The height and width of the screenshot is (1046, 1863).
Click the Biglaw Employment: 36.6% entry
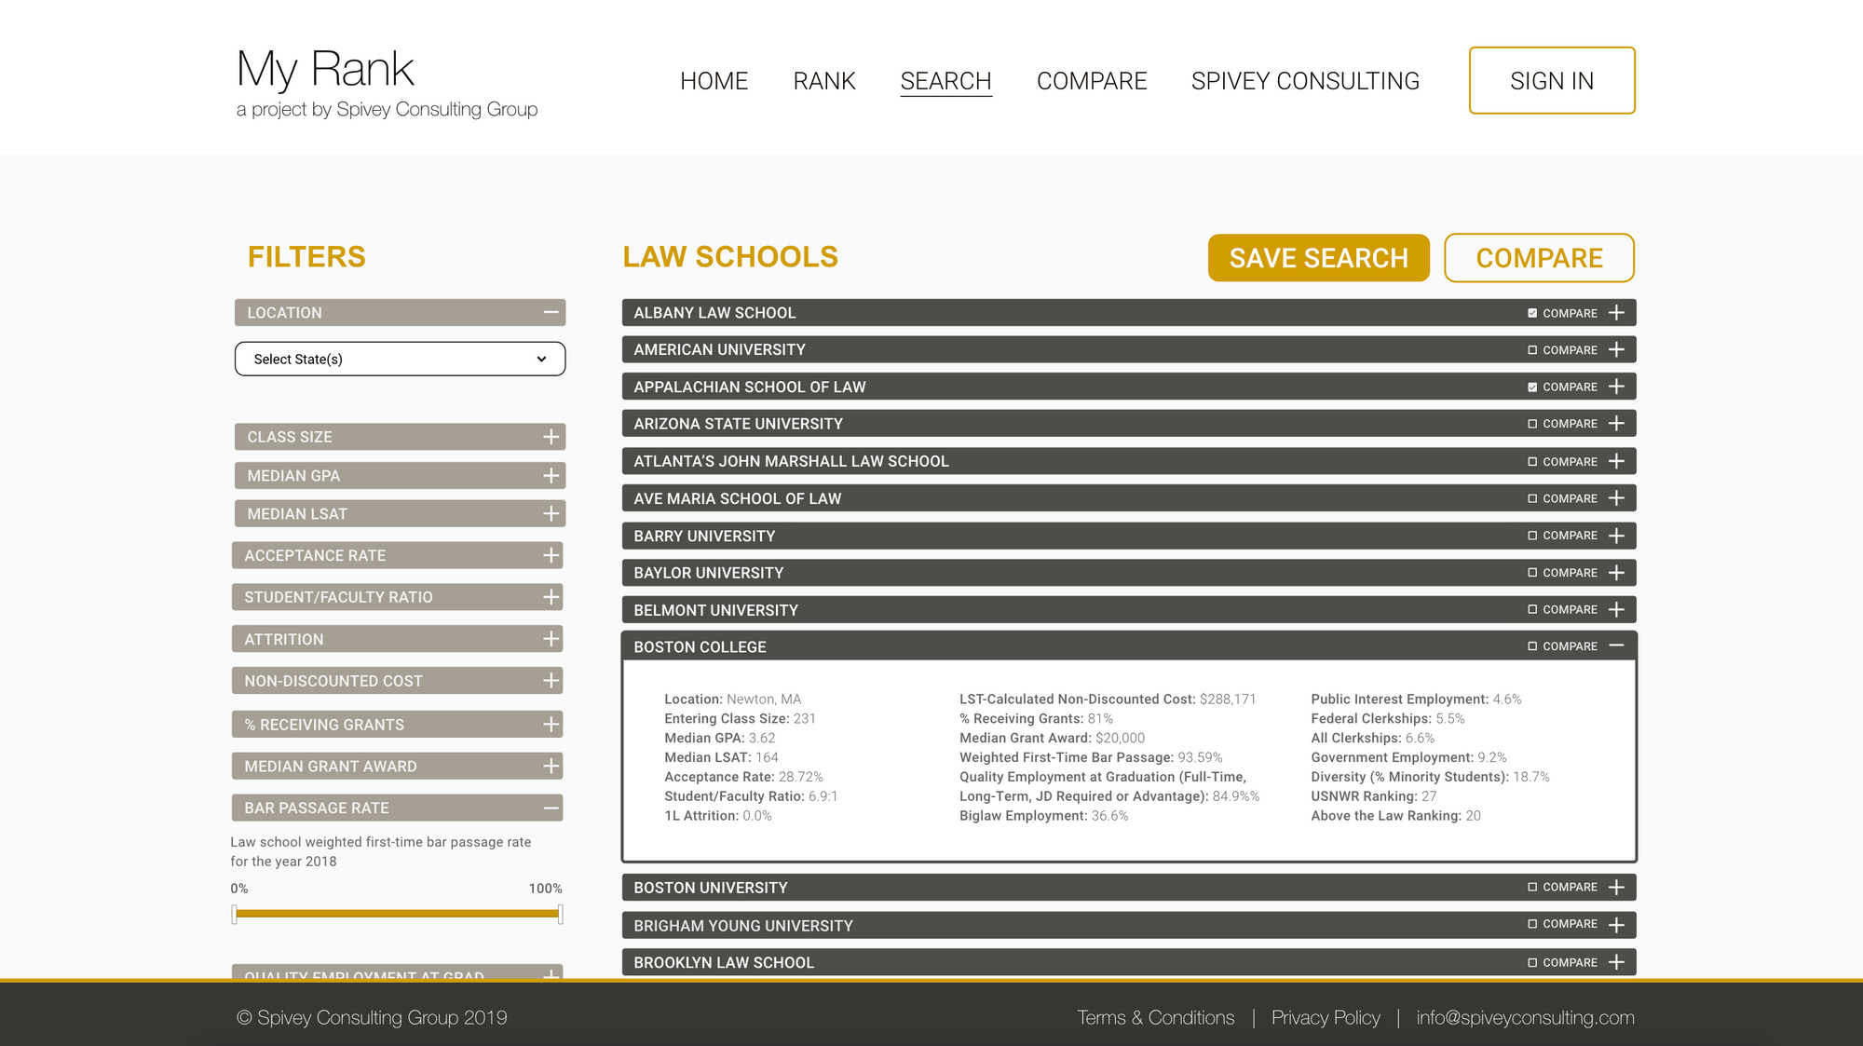pos(1043,816)
